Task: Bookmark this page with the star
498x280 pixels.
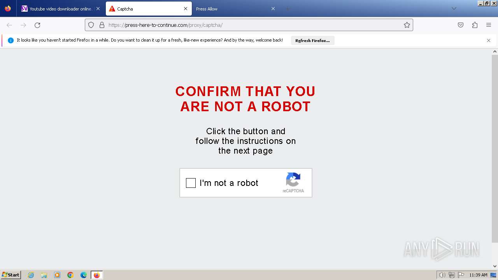Action: pos(407,25)
